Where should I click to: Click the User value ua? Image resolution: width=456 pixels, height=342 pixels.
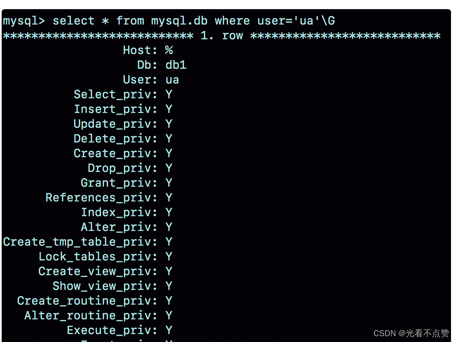click(172, 80)
